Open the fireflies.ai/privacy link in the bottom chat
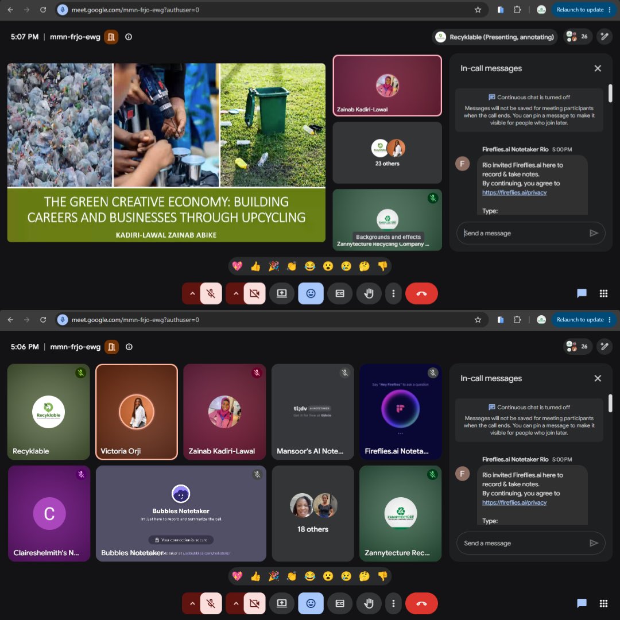The image size is (620, 620). (x=514, y=502)
